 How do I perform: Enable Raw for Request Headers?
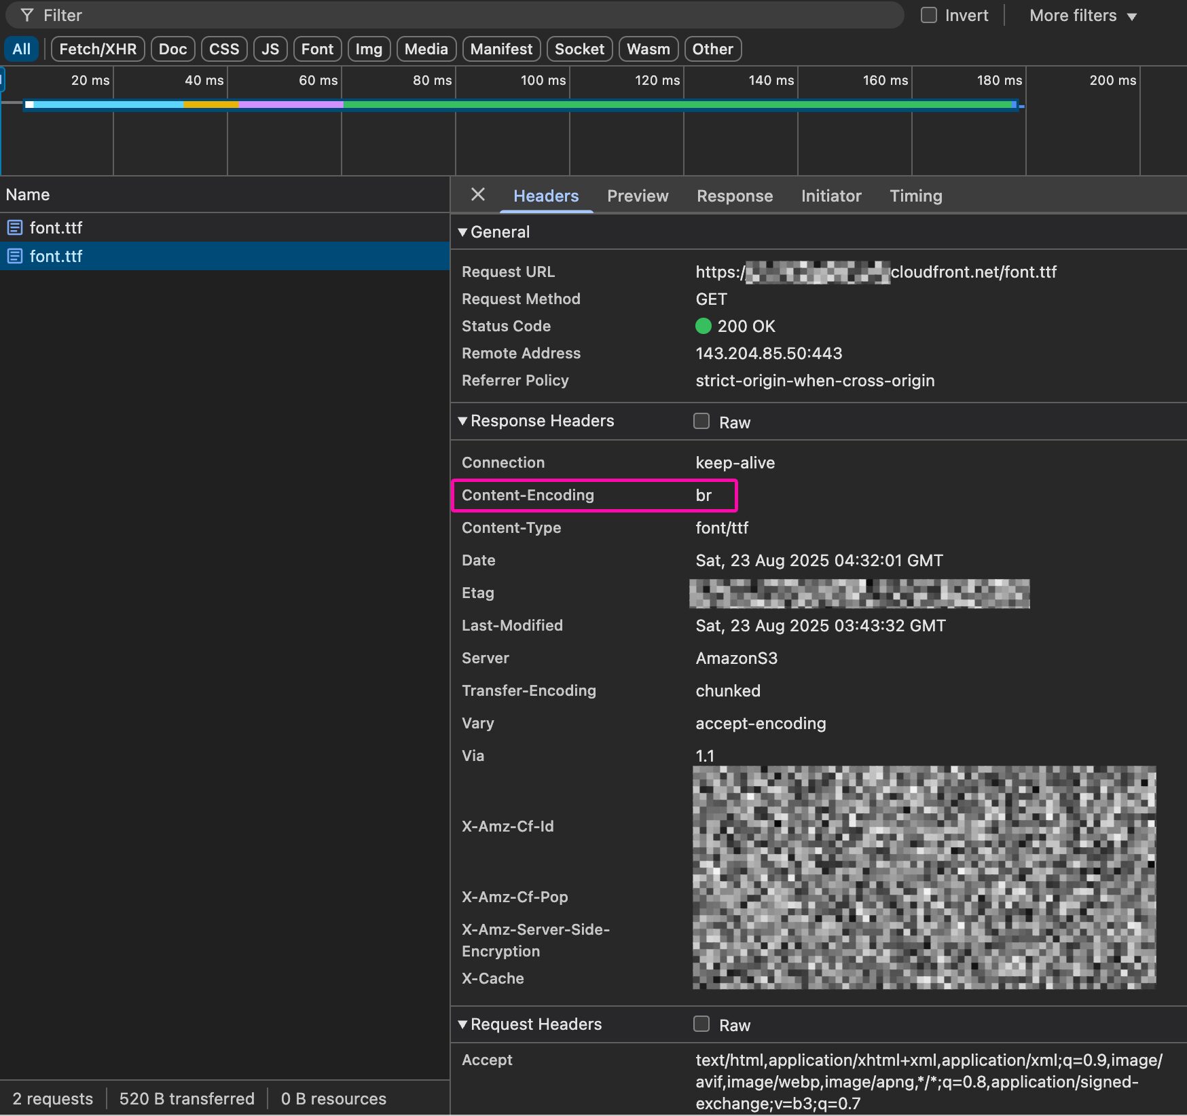pyautogui.click(x=701, y=1024)
